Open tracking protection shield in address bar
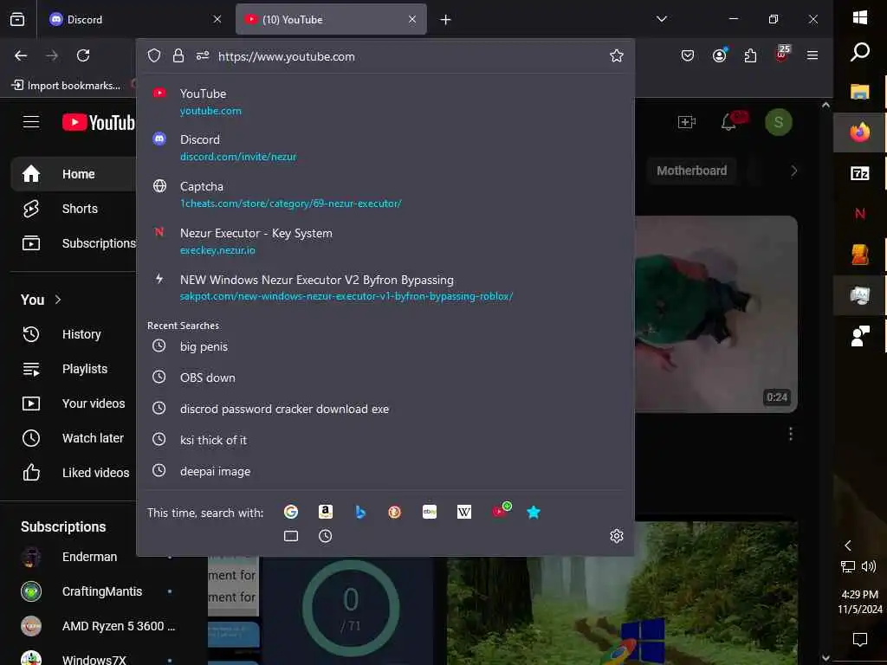The width and height of the screenshot is (887, 665). click(x=154, y=55)
